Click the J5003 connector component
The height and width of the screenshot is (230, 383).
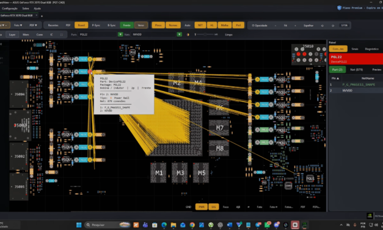click(21, 125)
